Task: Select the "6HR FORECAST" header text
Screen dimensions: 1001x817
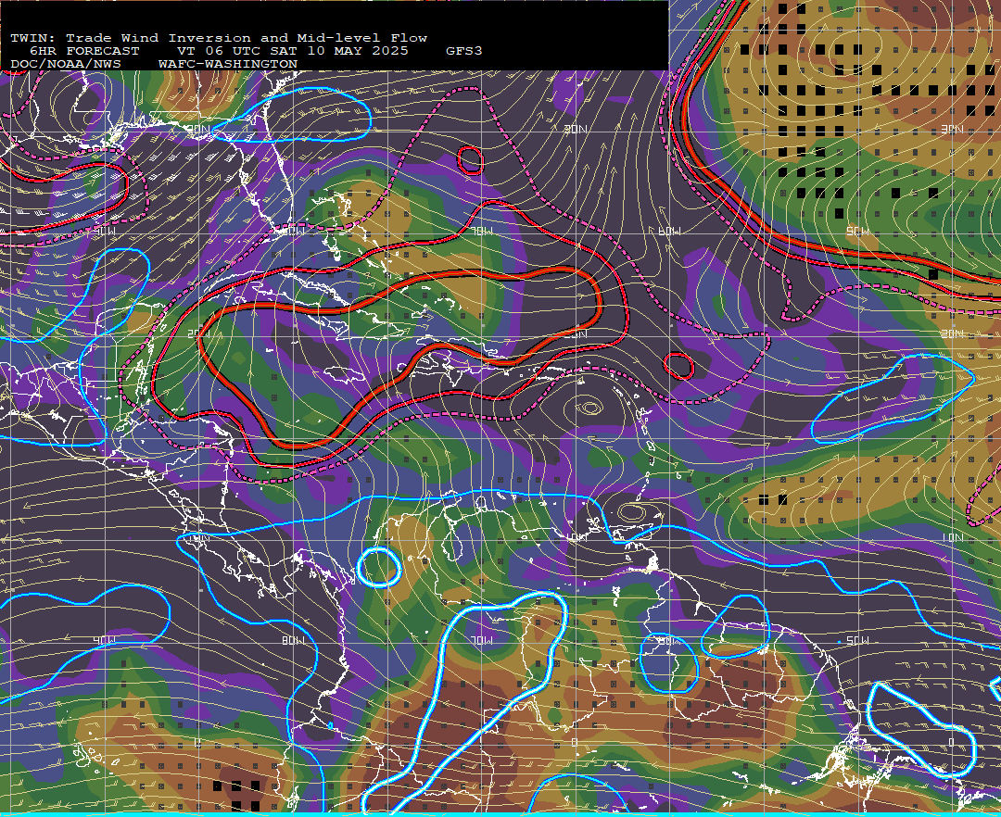Action: tap(84, 51)
